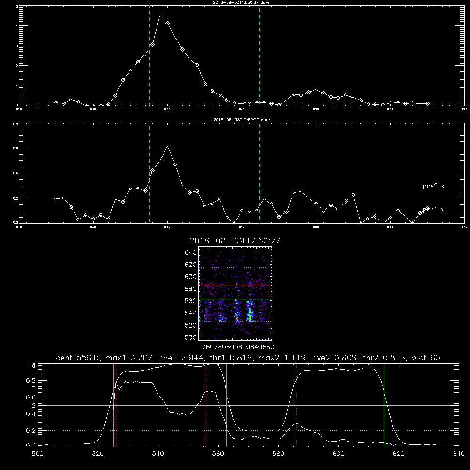Click the rightmost green vertical line in the bottom plot
The height and width of the screenshot is (470, 470).
[384, 405]
